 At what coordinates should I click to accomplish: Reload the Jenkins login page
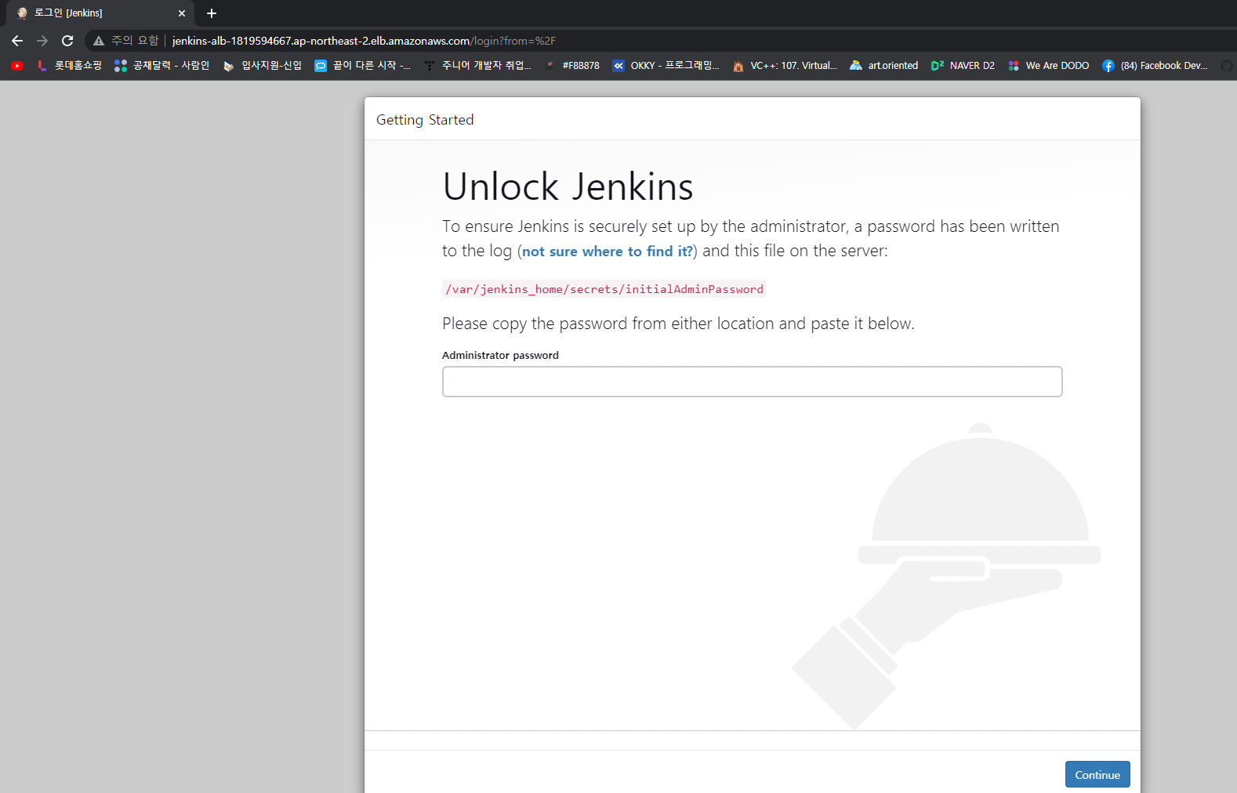[67, 41]
